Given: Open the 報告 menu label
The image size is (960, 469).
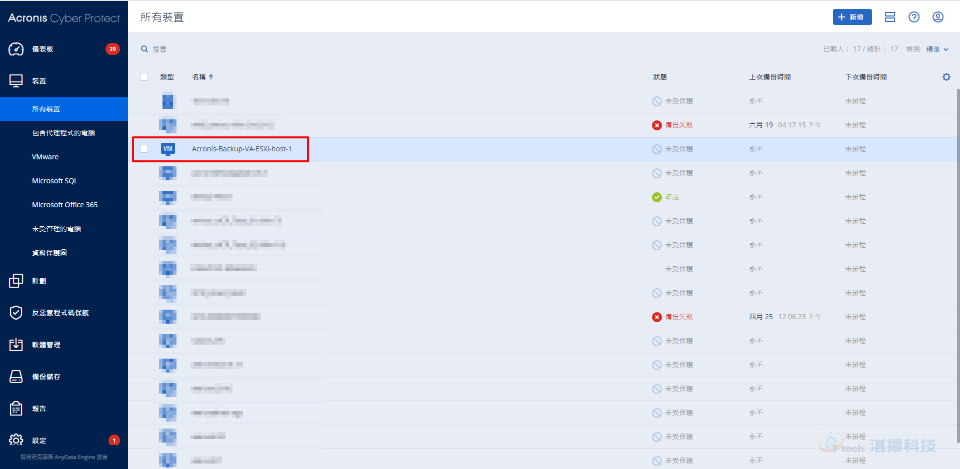Looking at the screenshot, I should (39, 409).
